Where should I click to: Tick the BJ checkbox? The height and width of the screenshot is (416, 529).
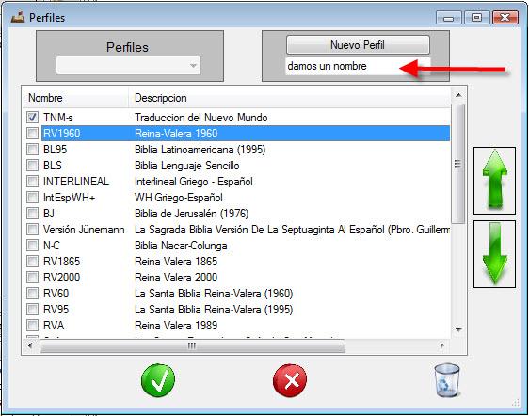click(x=32, y=214)
